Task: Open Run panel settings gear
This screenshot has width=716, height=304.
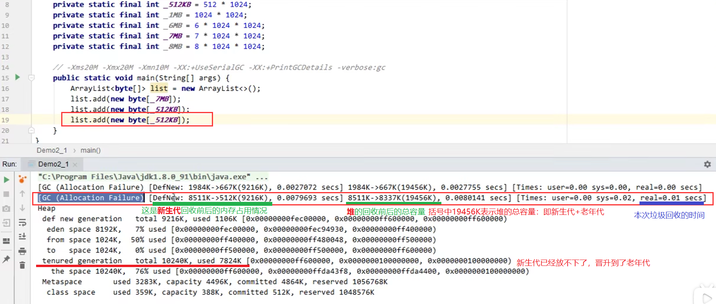Action: tap(707, 164)
